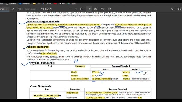The width and height of the screenshot is (182, 102).
Task: Switch page view layout icon
Action: tap(109, 9)
